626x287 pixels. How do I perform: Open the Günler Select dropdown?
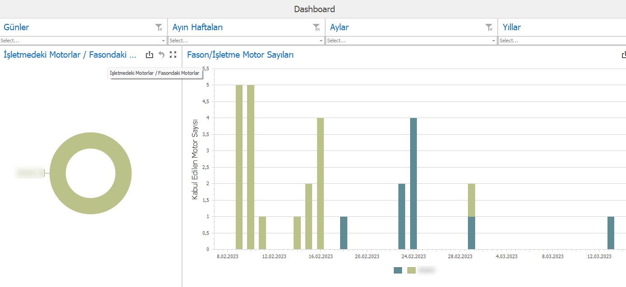164,41
